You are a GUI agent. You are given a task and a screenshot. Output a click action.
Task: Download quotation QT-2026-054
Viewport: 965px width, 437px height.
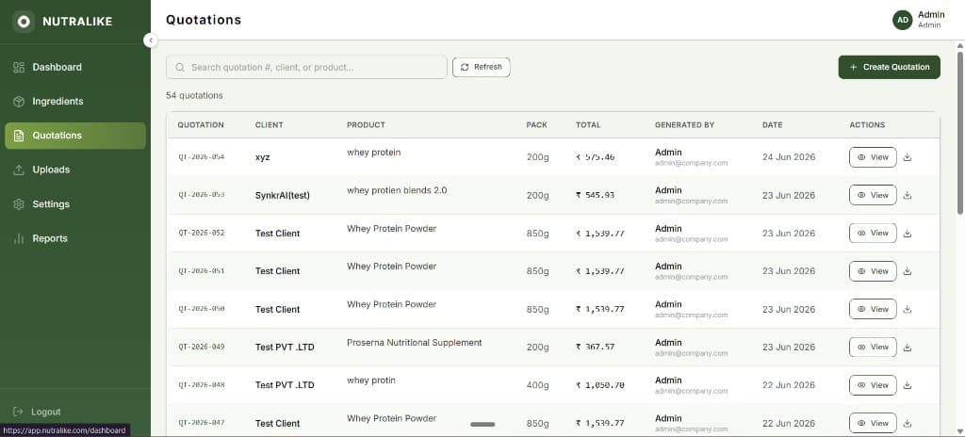pyautogui.click(x=908, y=157)
